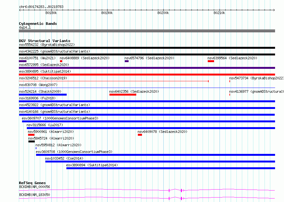Click the nsv6409078 small red bar
This screenshot has width=284, height=202.
click(x=140, y=135)
